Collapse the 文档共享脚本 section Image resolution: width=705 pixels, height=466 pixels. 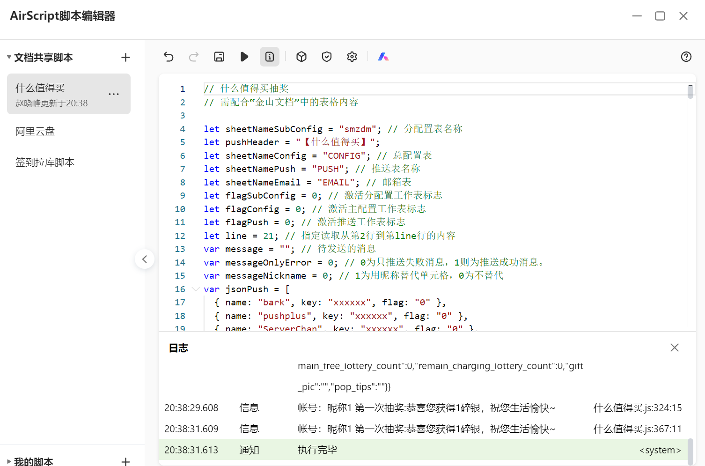pos(9,57)
